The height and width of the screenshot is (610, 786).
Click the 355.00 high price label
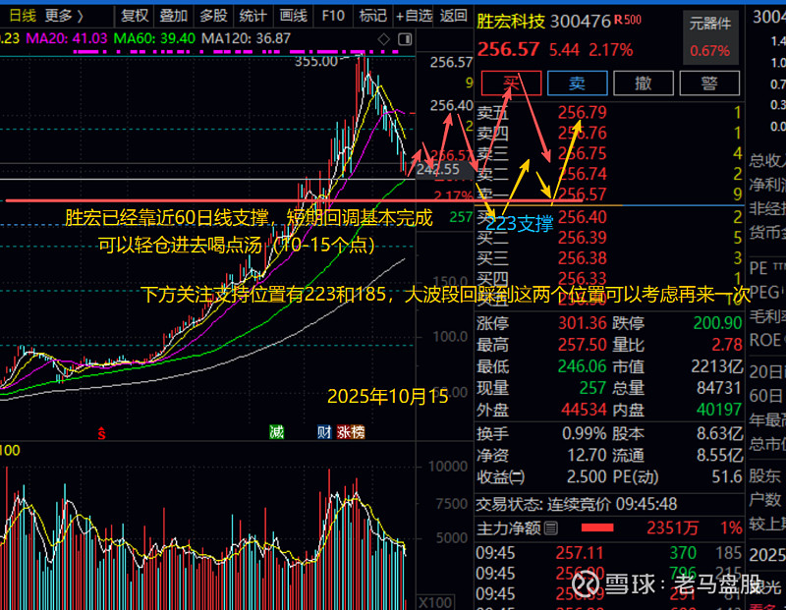pos(315,62)
